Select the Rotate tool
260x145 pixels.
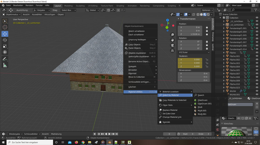pyautogui.click(x=5, y=40)
